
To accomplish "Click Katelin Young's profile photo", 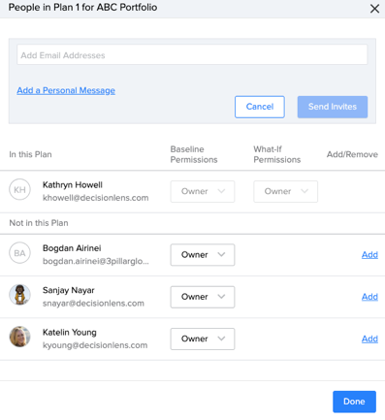I will click(x=19, y=337).
